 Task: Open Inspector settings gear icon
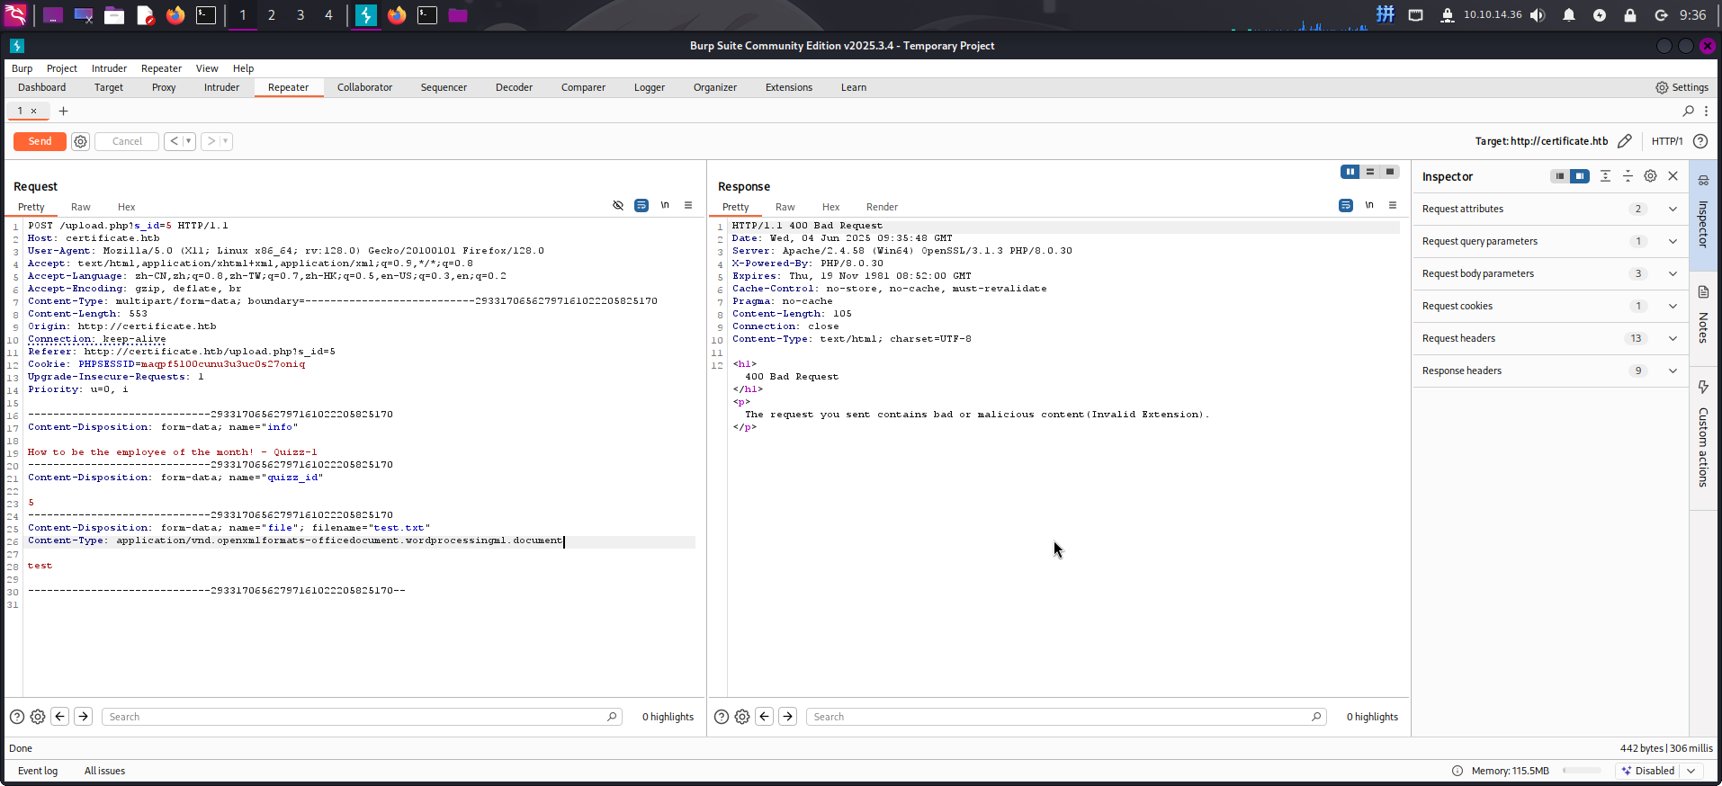[1650, 176]
